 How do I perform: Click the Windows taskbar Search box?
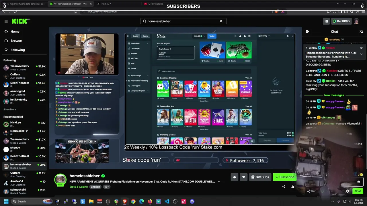[x=32, y=201]
